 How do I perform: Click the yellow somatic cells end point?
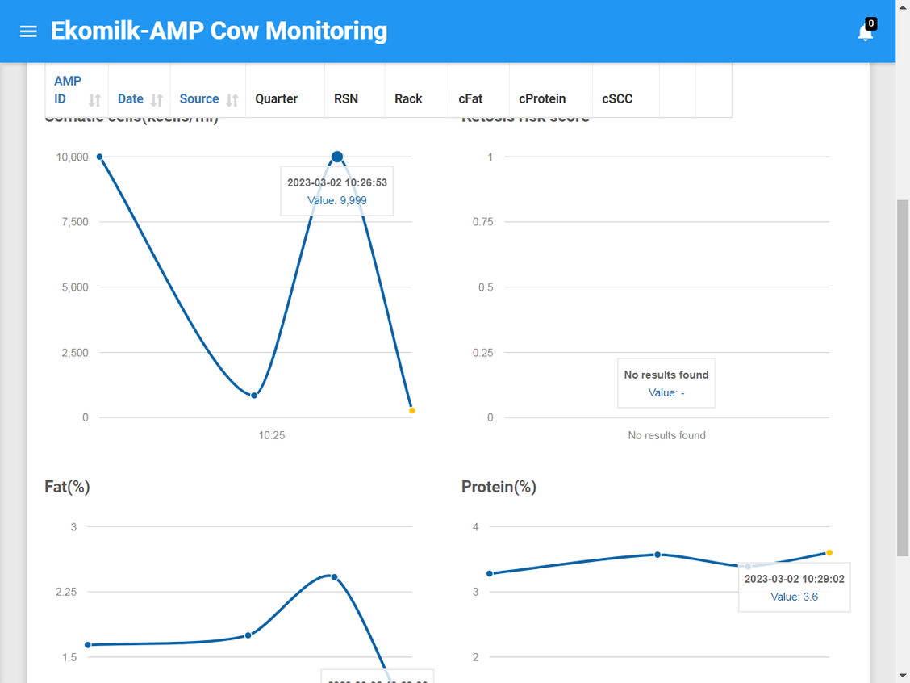click(x=412, y=411)
